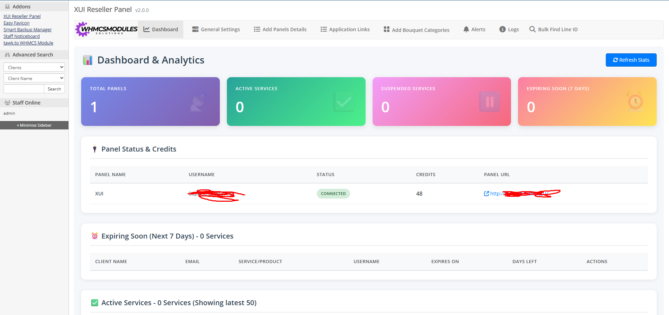Open Smart Backup Manager link

27,29
